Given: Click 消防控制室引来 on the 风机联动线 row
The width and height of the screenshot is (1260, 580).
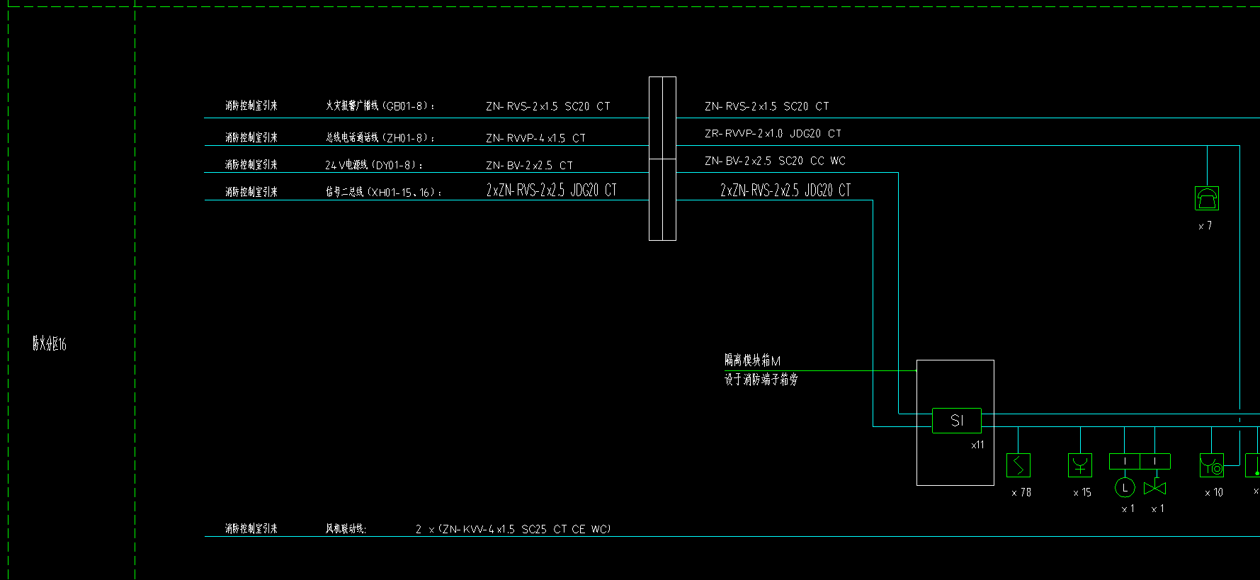Looking at the screenshot, I should (x=251, y=529).
